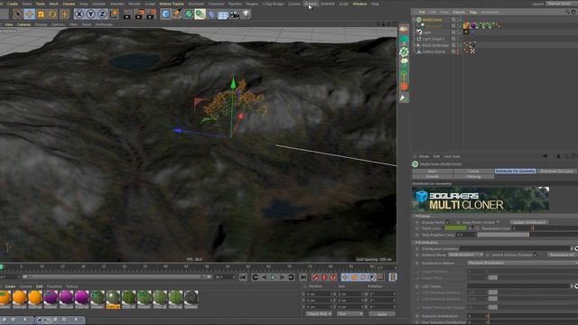Toggle Z axis lock

click(102, 14)
